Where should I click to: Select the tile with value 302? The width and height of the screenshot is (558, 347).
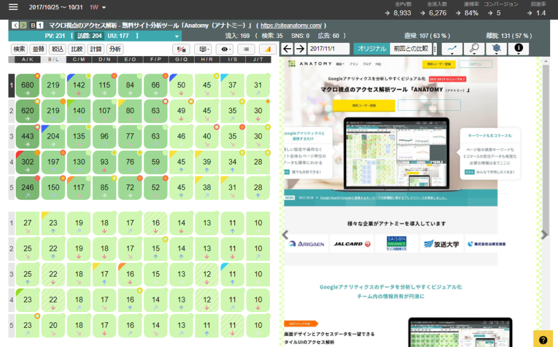[x=27, y=163]
